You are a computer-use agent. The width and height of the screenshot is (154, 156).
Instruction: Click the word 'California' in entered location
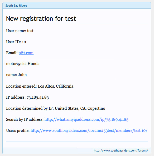point(65,86)
